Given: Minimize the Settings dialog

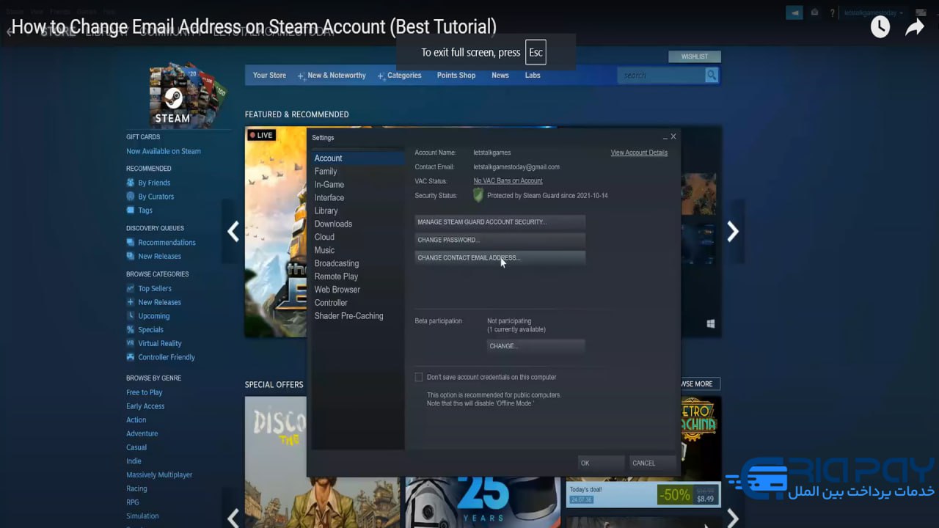Looking at the screenshot, I should pos(665,137).
